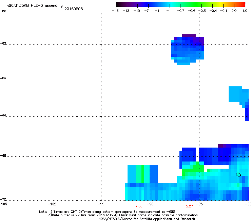The image size is (251, 221).
Task: Click the -7 colorbar scale value
Action: coord(147,11)
